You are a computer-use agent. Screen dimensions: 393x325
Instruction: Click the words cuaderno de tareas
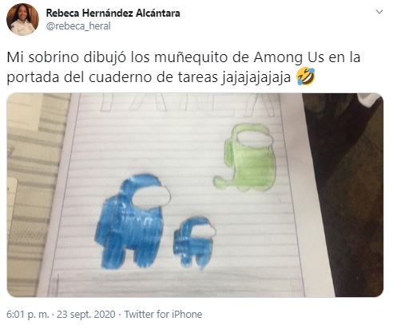(x=153, y=77)
